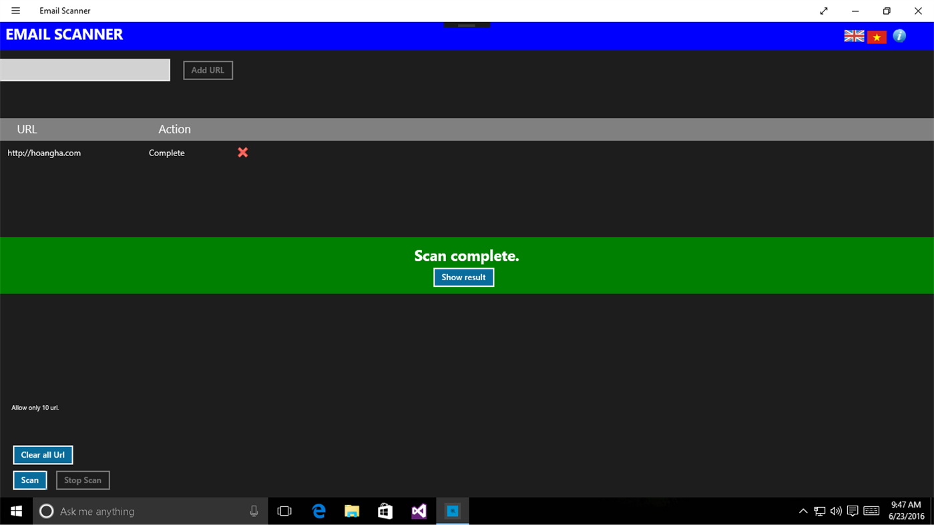Switch language using the Vietnamese flag

tap(877, 36)
